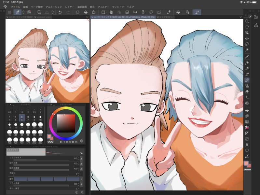Pick the Text tool (A icon)
260x195 pixels.
(x=247, y=145)
